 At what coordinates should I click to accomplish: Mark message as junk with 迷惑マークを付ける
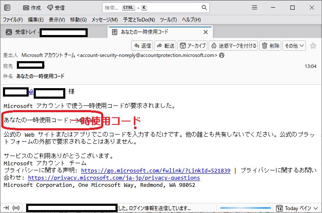point(233,46)
